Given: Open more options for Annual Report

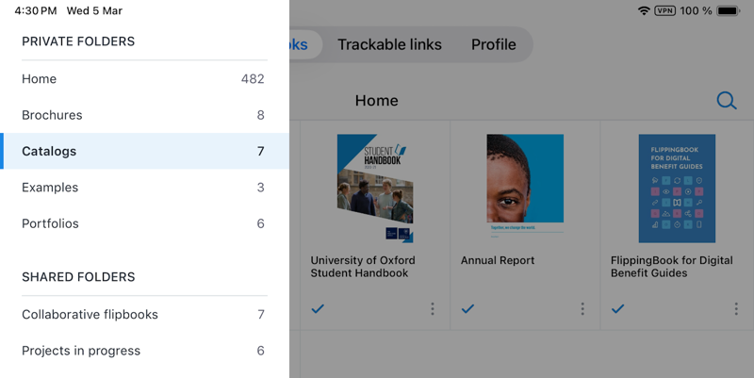Looking at the screenshot, I should pyautogui.click(x=582, y=309).
